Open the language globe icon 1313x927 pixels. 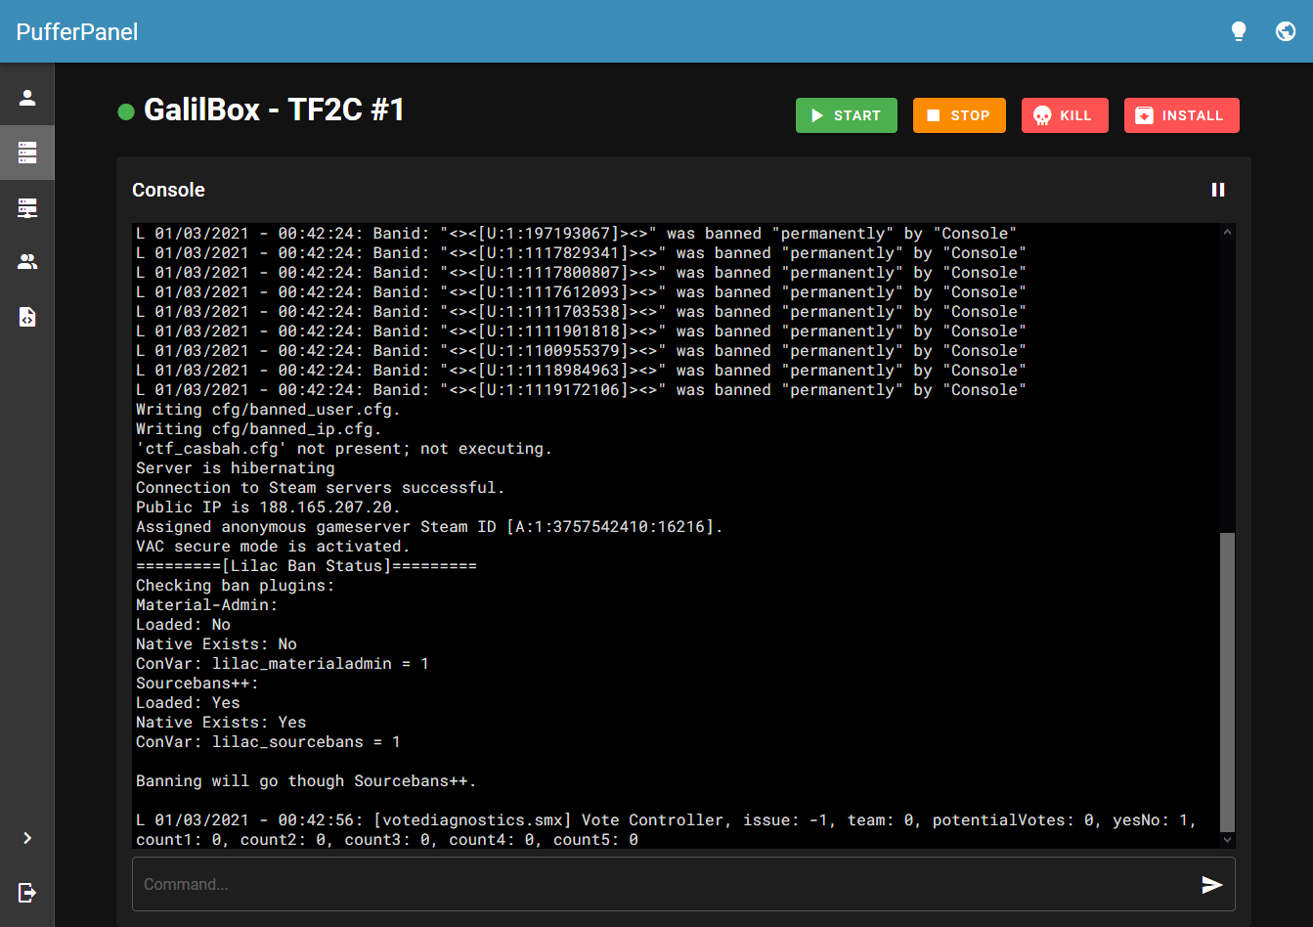point(1286,31)
